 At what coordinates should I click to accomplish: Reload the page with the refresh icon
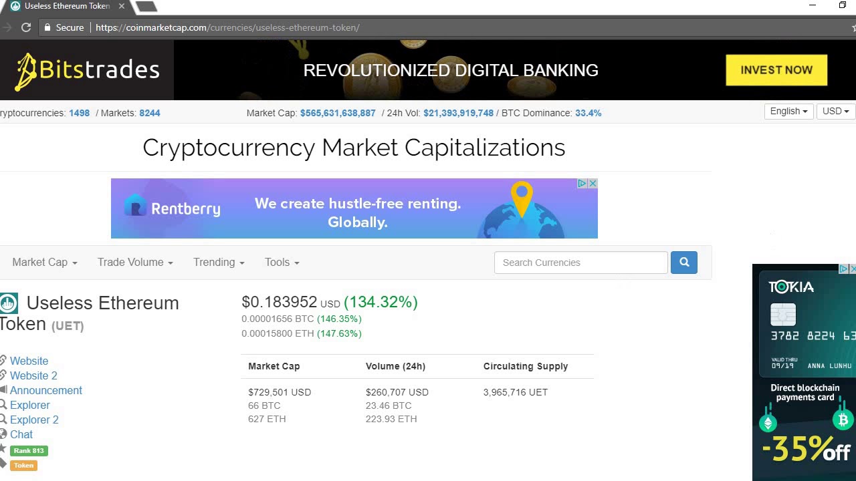click(x=26, y=27)
